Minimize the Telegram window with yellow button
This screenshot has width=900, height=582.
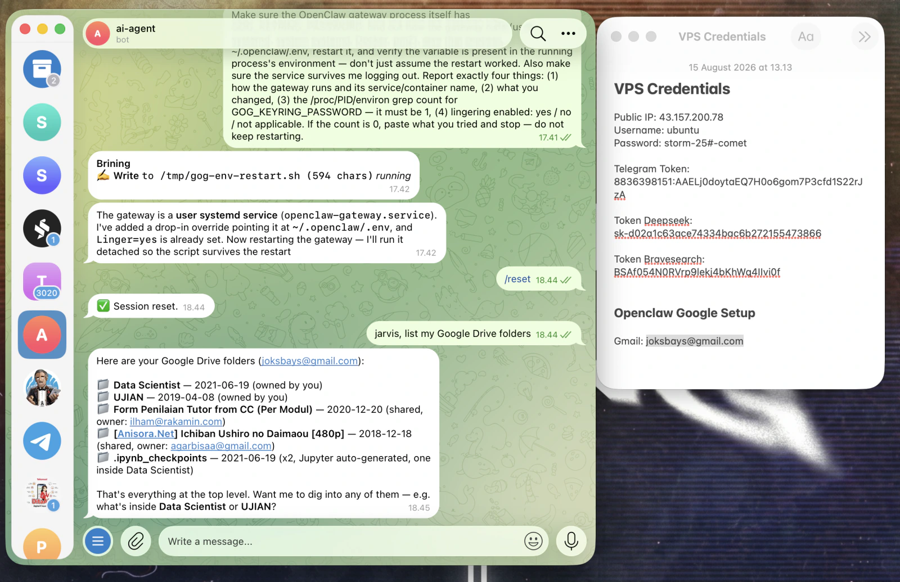[x=43, y=29]
